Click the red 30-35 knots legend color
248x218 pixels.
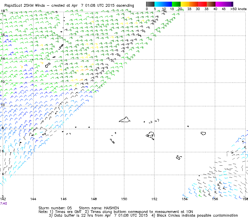click(202, 4)
